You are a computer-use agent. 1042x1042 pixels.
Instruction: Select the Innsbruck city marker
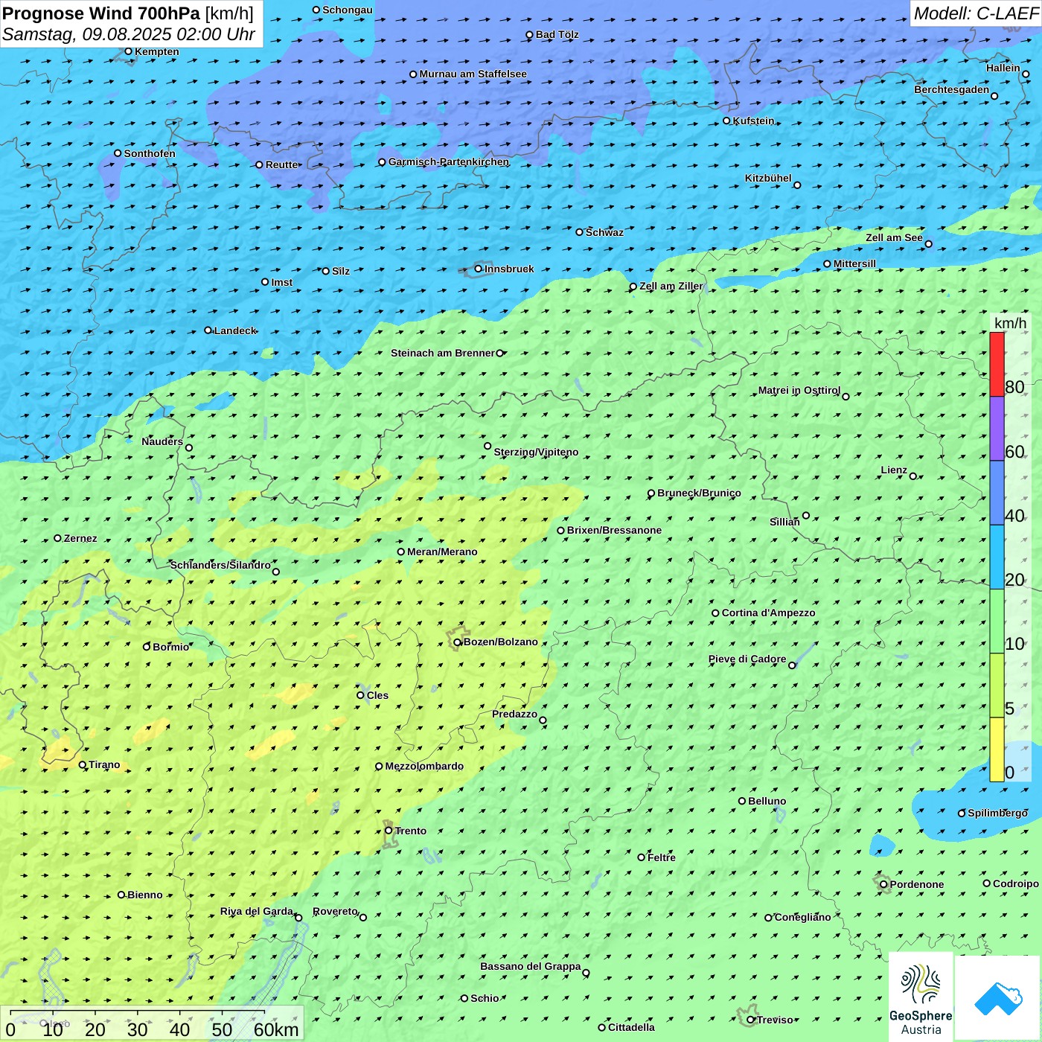pyautogui.click(x=479, y=269)
